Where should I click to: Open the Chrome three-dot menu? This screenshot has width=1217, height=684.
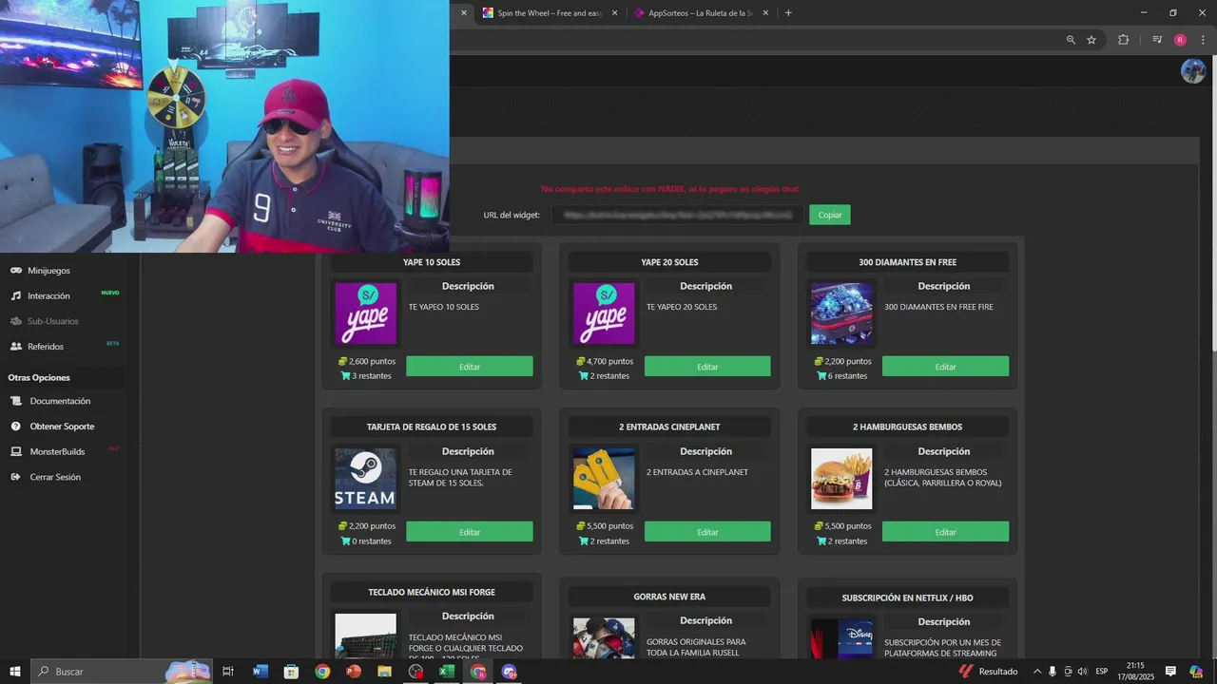tap(1203, 40)
